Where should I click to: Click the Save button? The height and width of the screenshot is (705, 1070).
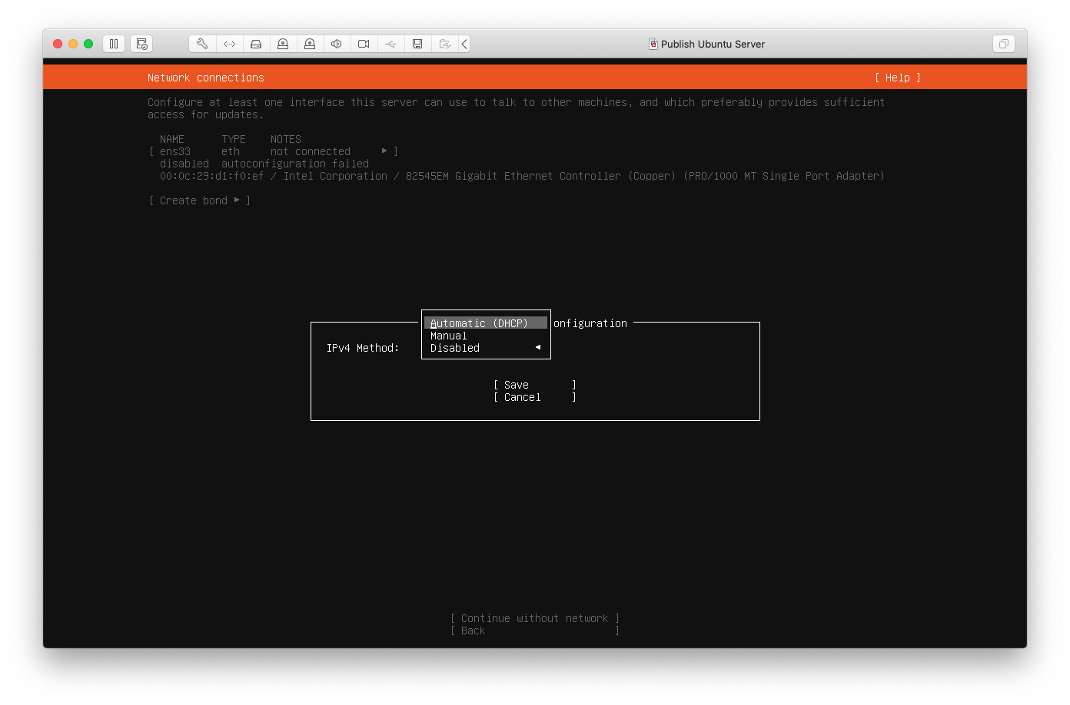click(516, 385)
